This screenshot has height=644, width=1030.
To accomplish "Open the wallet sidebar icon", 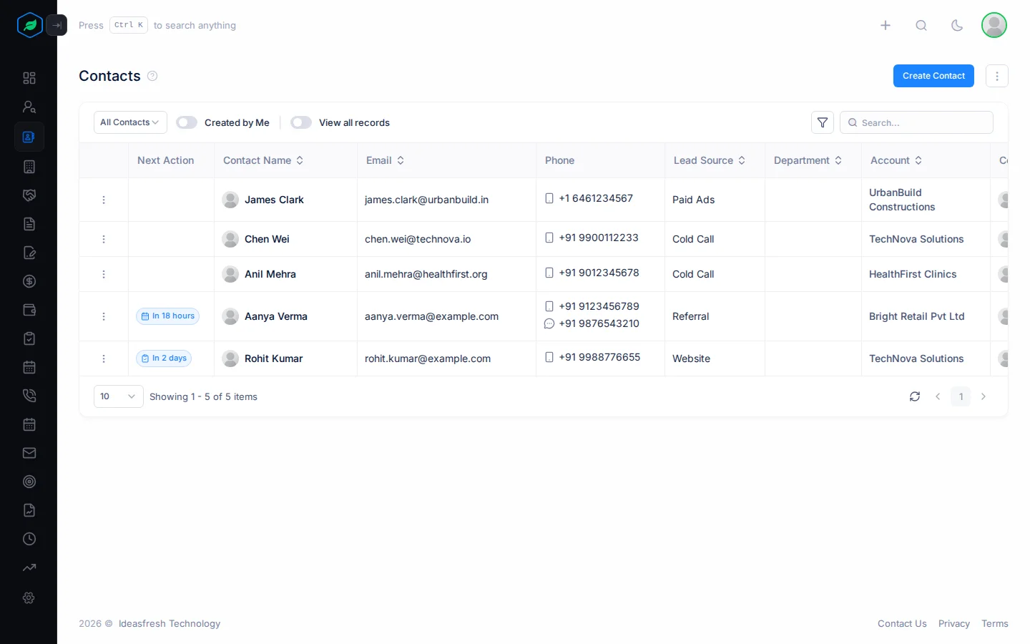I will click(x=29, y=310).
